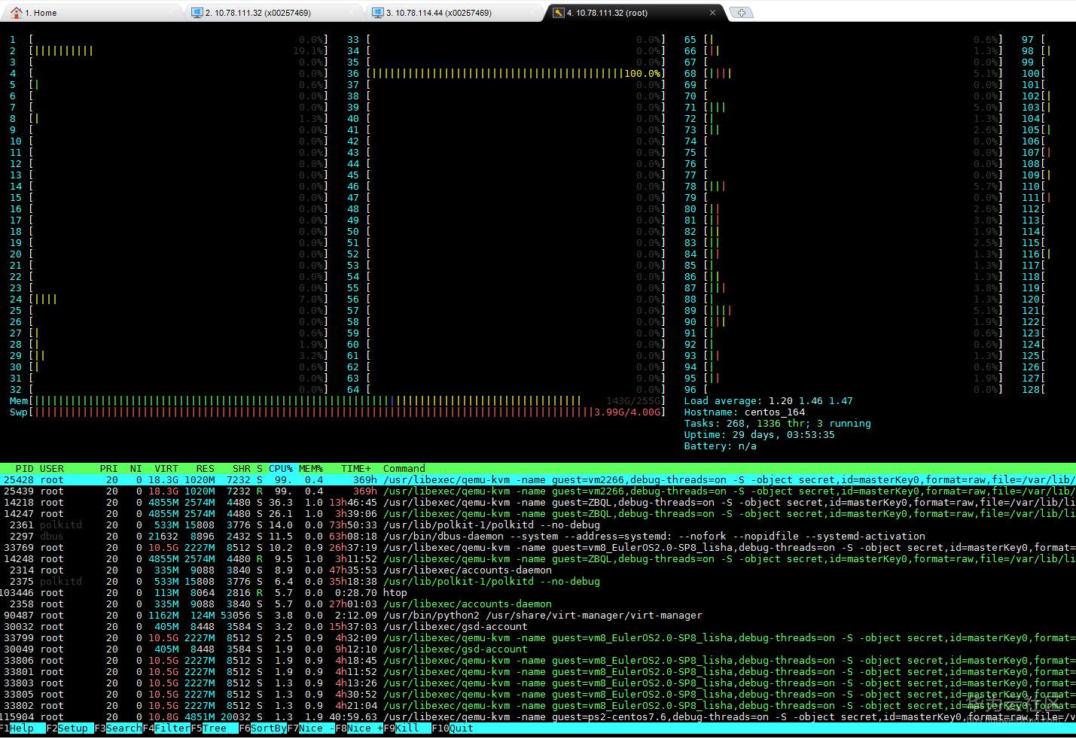Sort processes by the MEM% column header
The height and width of the screenshot is (739, 1076).
(310, 469)
